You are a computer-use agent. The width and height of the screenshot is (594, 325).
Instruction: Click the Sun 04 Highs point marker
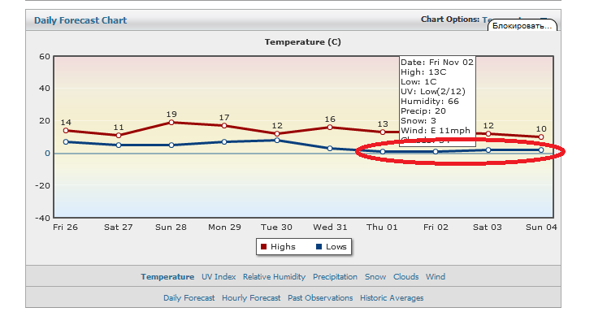(x=541, y=136)
